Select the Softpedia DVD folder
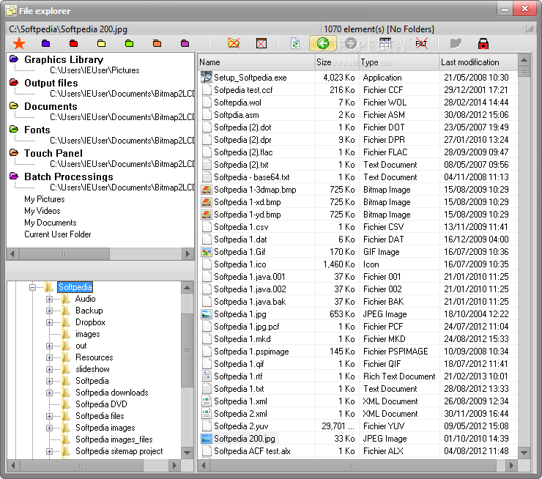 (x=101, y=404)
